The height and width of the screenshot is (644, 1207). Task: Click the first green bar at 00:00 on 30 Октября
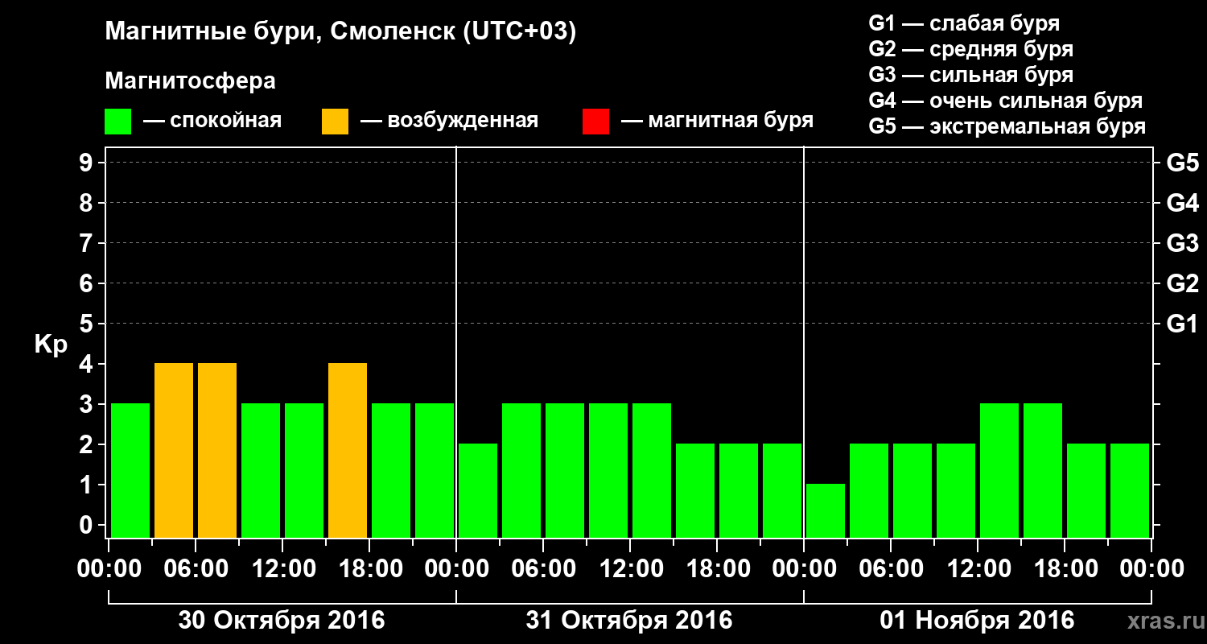coord(130,470)
